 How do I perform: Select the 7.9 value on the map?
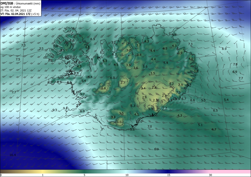click(235, 64)
